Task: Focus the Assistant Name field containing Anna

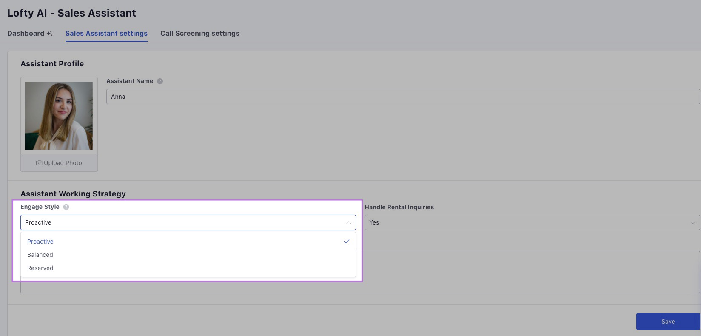Action: 403,97
